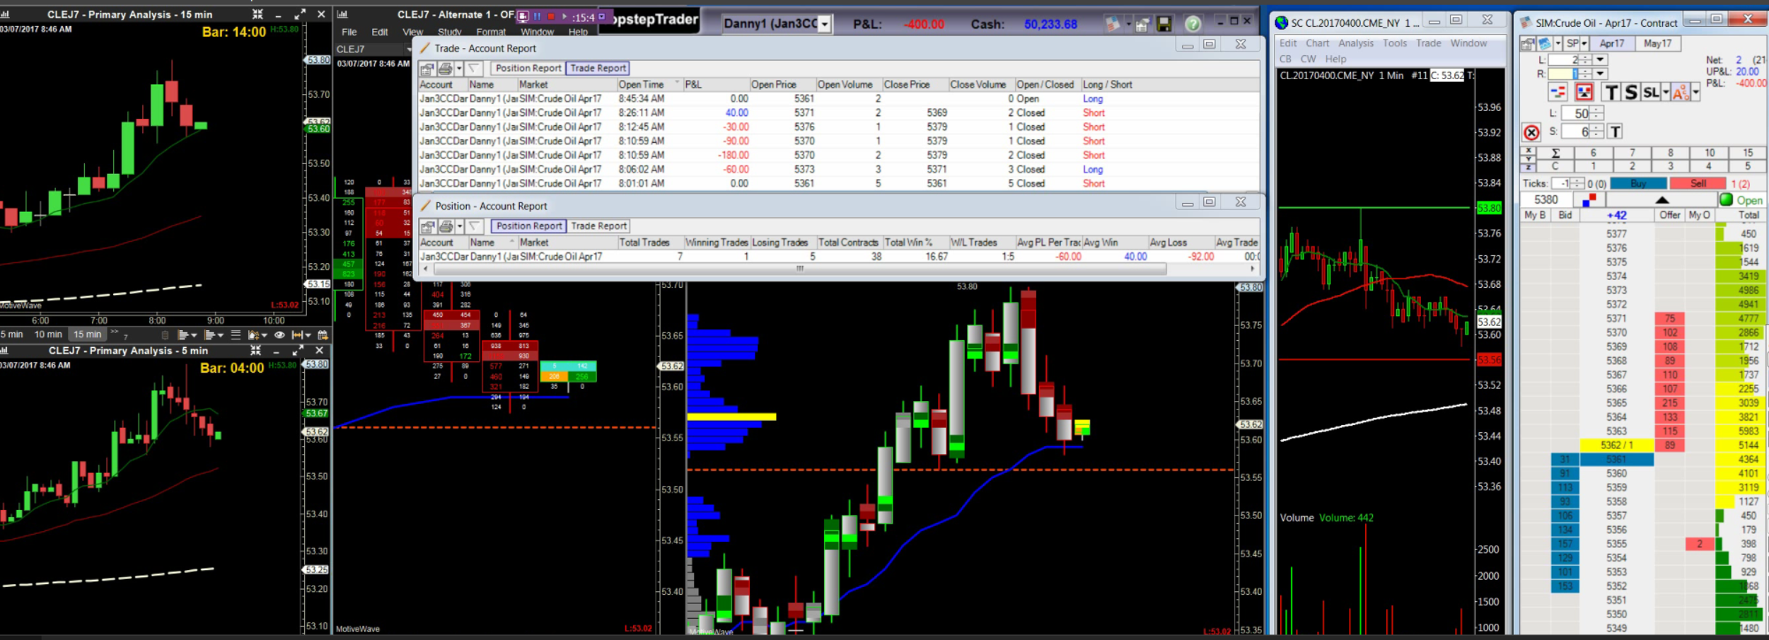Click the working orders lines icon in contract window
Image resolution: width=1769 pixels, height=640 pixels.
1558,93
